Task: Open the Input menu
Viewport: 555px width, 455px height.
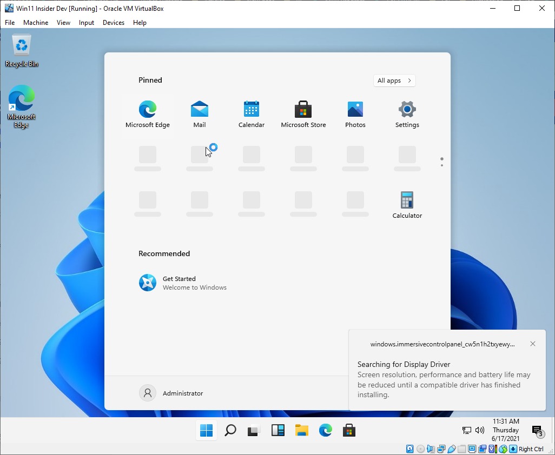Action: click(87, 23)
